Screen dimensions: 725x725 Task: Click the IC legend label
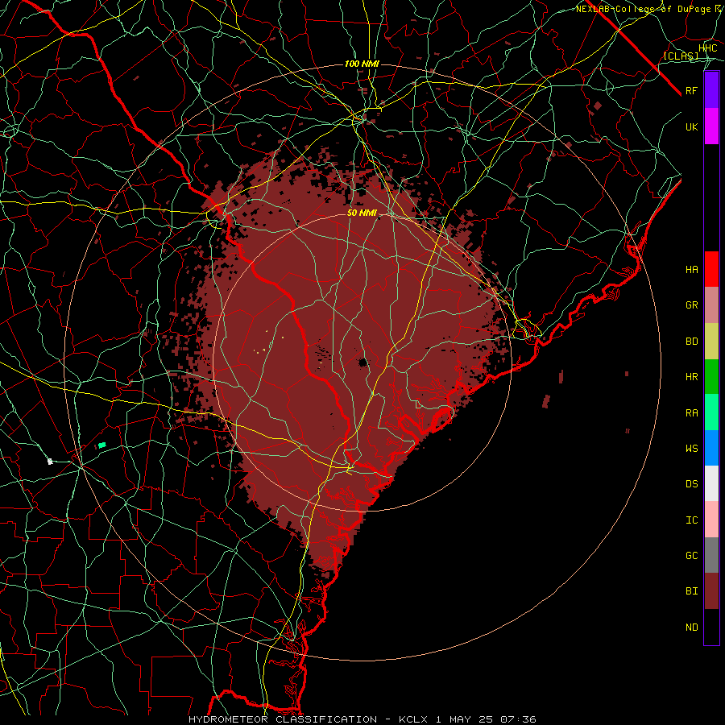coord(692,520)
